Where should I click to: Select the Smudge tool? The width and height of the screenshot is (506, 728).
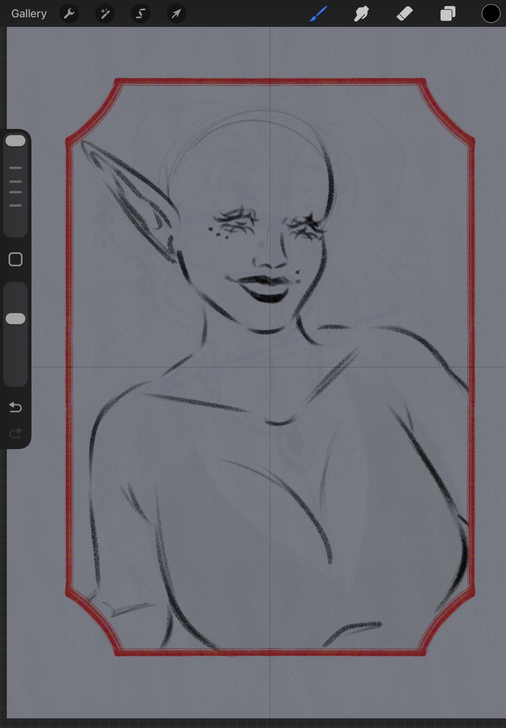(x=361, y=14)
